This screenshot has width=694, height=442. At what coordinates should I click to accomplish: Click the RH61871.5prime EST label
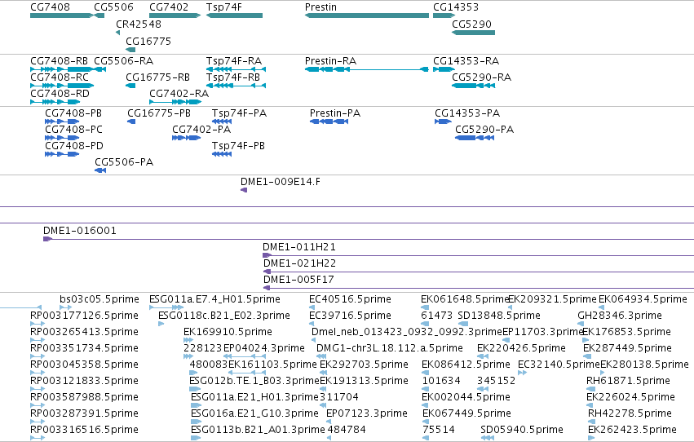pos(628,381)
